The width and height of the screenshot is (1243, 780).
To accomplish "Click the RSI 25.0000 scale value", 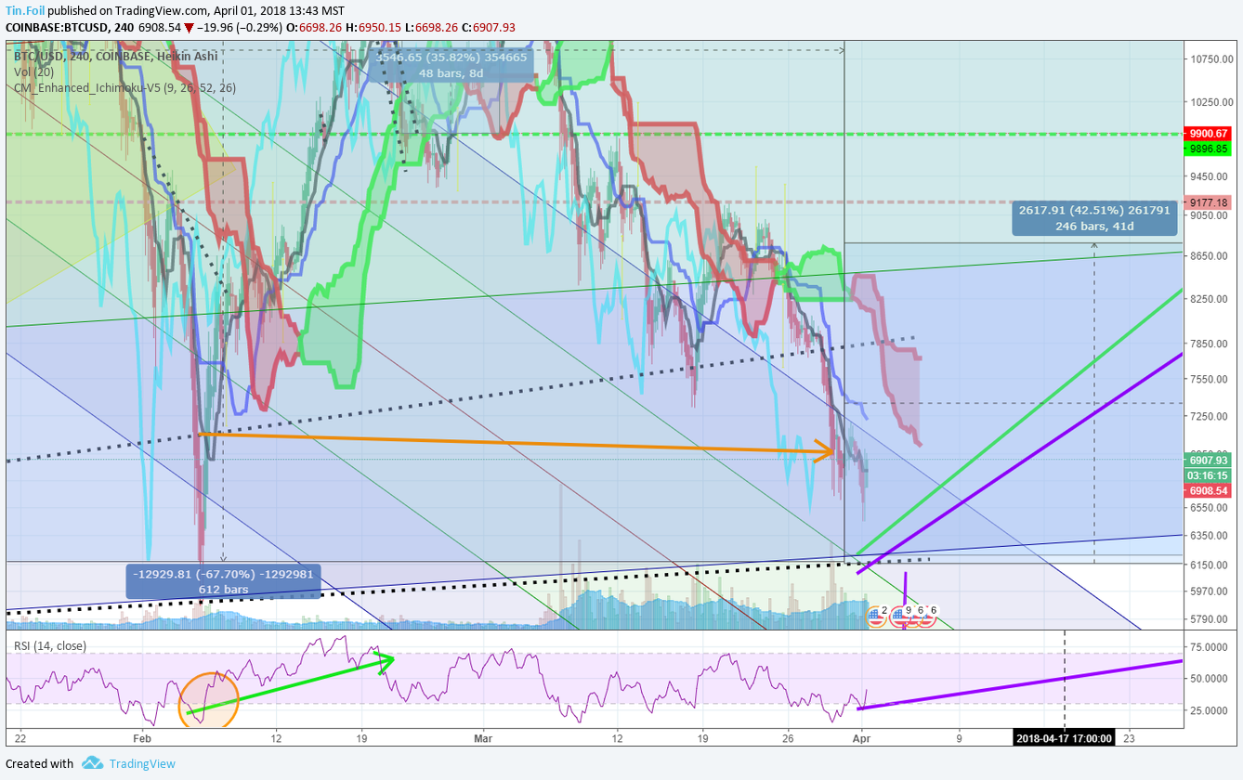I will pos(1210,711).
